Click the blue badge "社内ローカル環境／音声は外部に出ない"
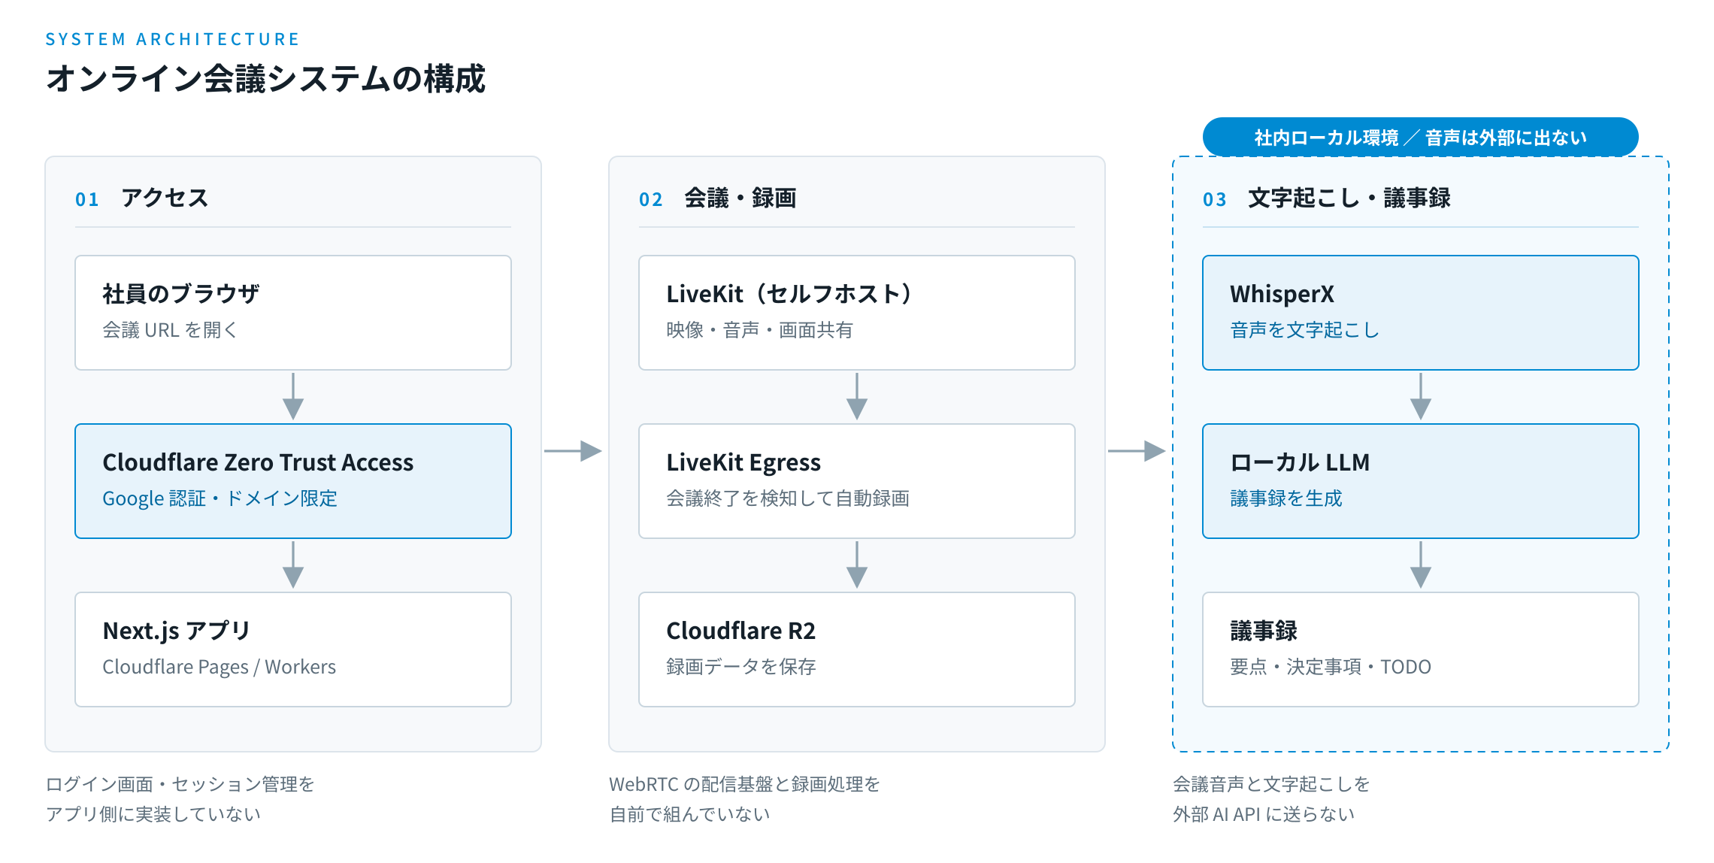 (x=1420, y=138)
